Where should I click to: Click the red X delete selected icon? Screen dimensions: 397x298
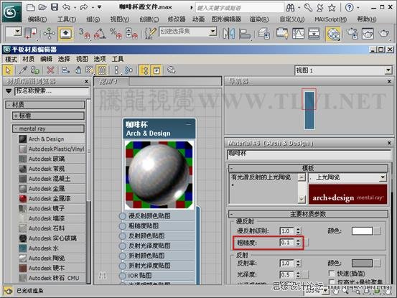pos(51,70)
